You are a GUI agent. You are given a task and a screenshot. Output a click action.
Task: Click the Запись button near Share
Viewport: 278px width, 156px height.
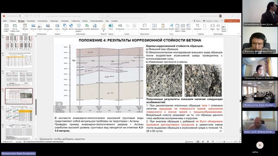point(197,21)
